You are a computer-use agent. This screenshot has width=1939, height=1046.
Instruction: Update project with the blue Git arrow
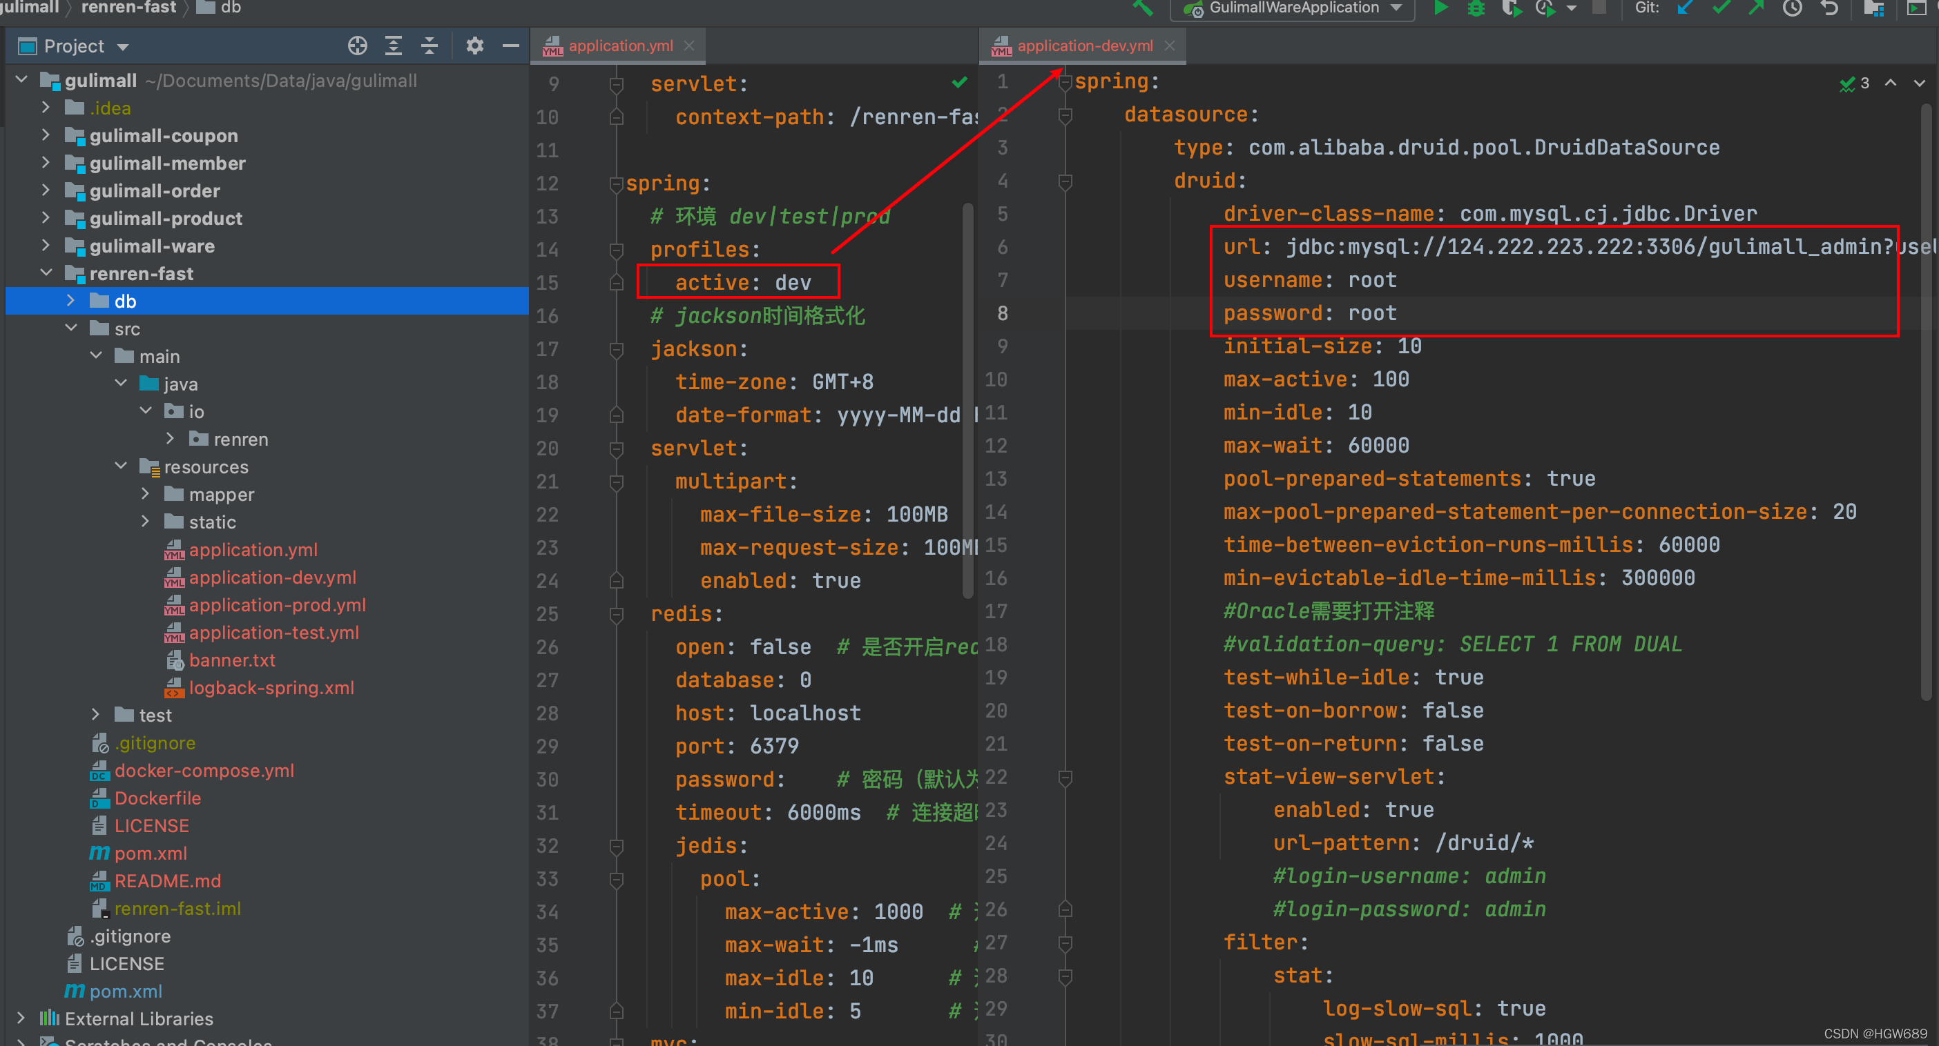[x=1686, y=8]
